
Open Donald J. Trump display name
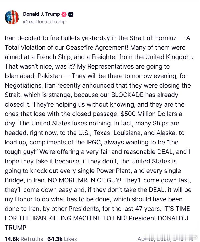42,14
